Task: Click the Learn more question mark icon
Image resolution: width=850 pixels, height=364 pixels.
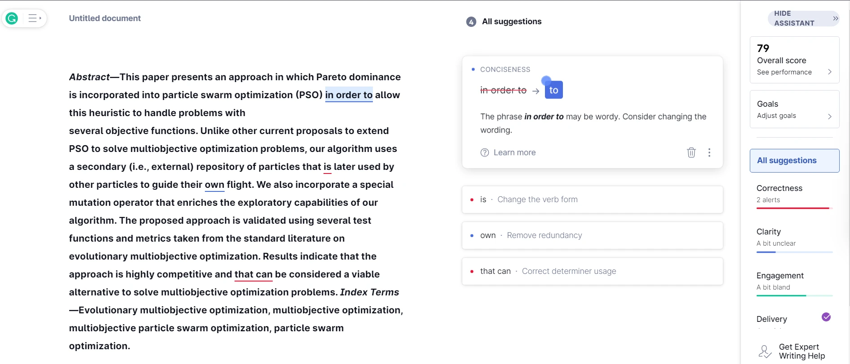Action: [485, 152]
